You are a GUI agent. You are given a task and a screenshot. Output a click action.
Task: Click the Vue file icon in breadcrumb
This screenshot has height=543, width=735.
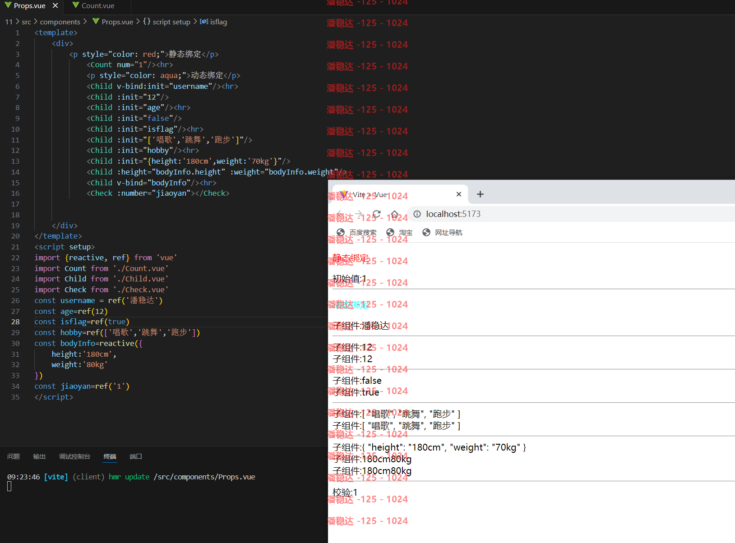(96, 21)
